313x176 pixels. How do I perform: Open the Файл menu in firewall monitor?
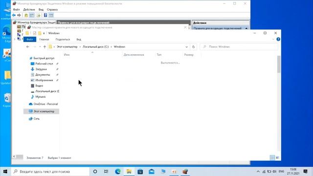16,10
